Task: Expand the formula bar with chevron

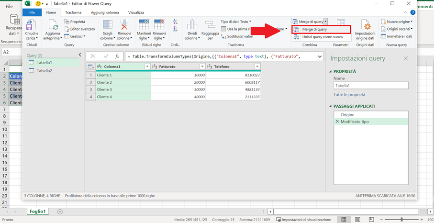Action: tap(320, 56)
